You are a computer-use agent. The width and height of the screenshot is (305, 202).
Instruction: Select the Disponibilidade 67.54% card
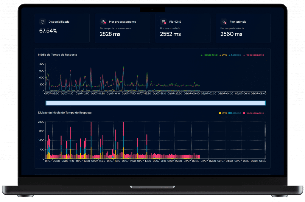click(x=62, y=28)
